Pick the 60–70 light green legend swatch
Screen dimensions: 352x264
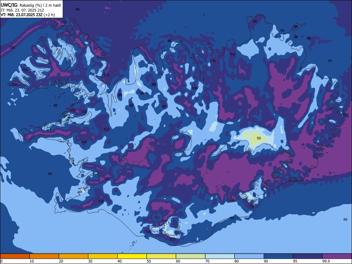click(x=190, y=256)
